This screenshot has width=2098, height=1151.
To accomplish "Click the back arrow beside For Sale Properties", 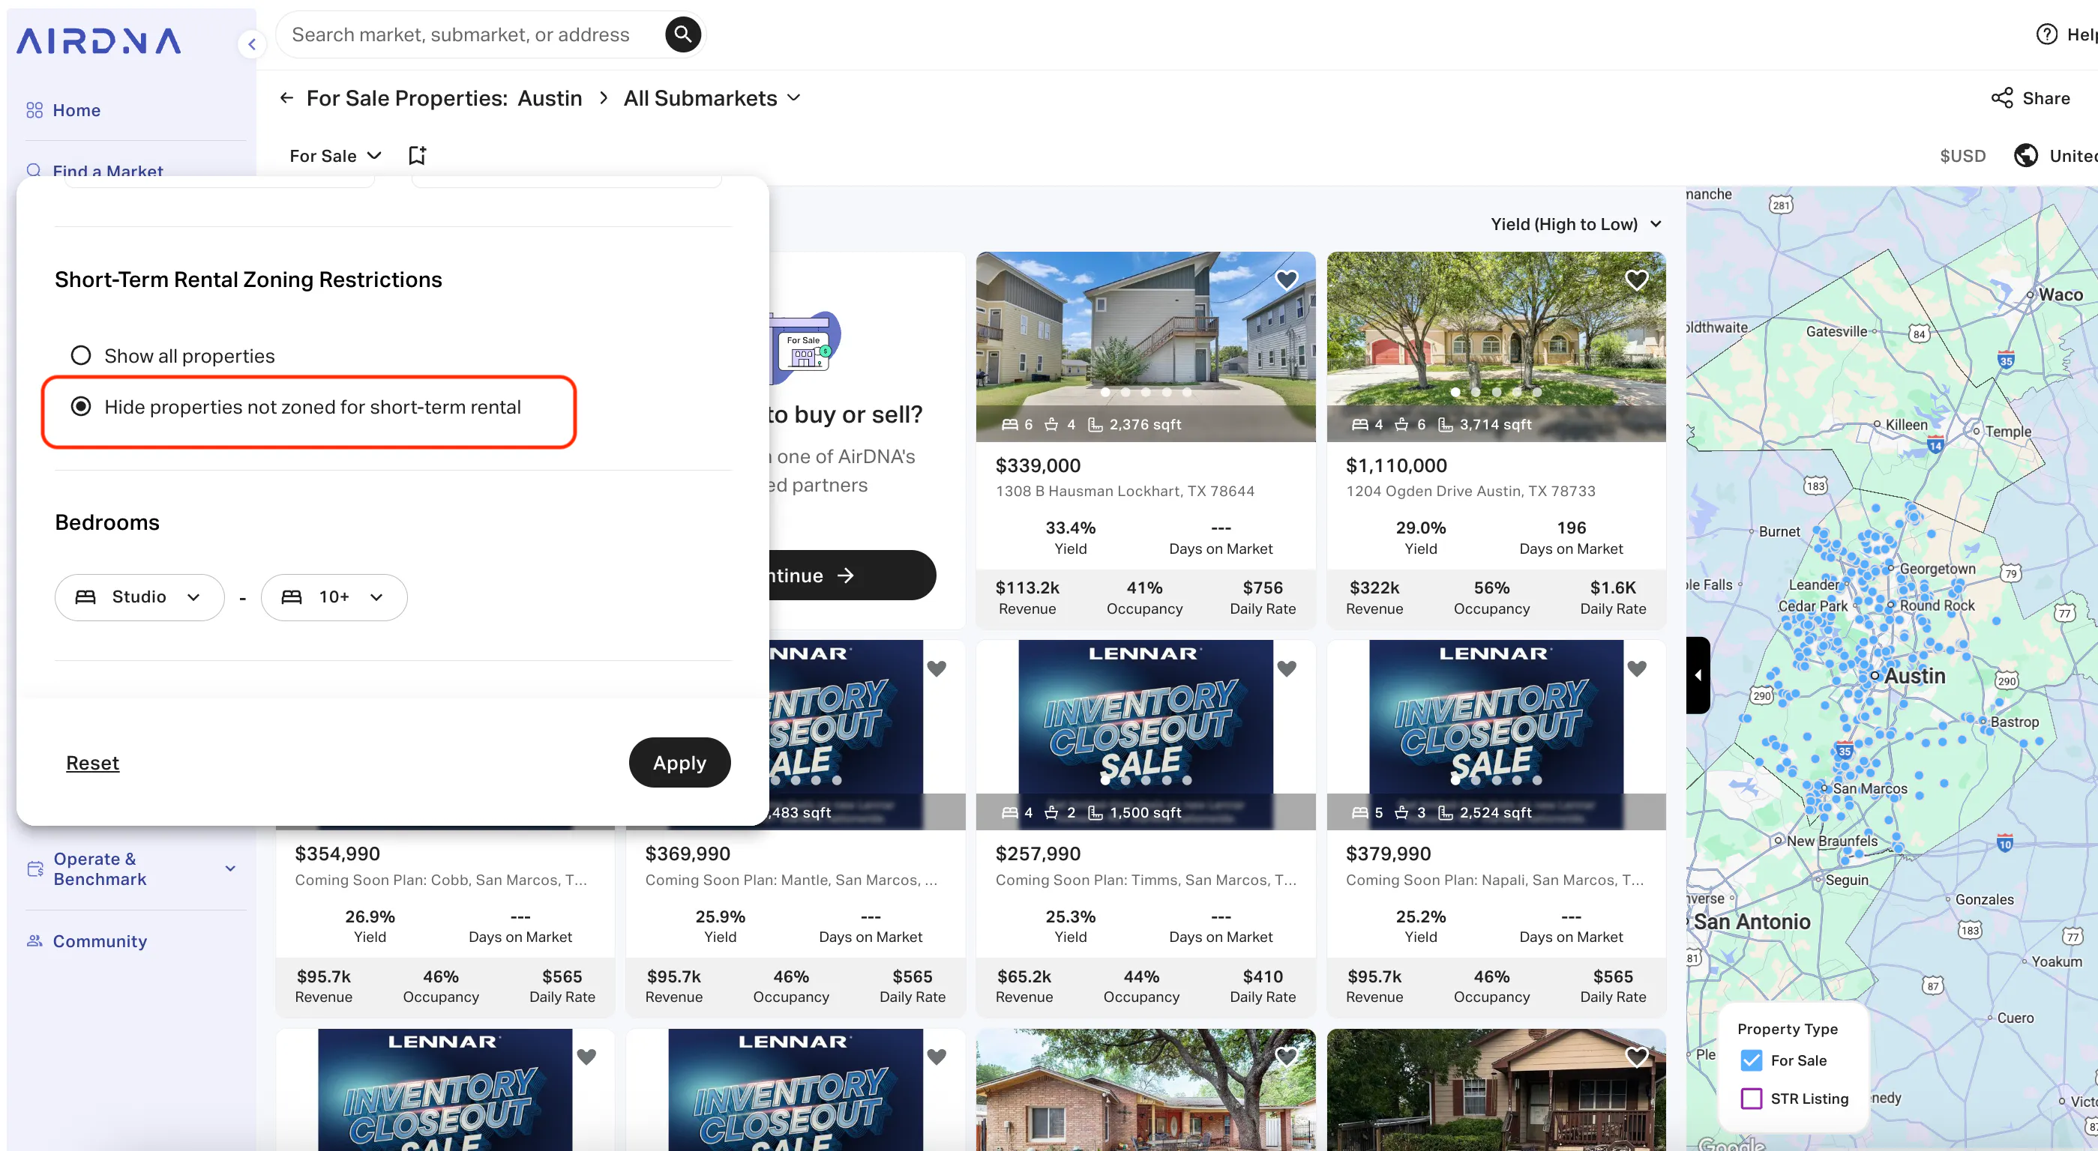I will 286,97.
